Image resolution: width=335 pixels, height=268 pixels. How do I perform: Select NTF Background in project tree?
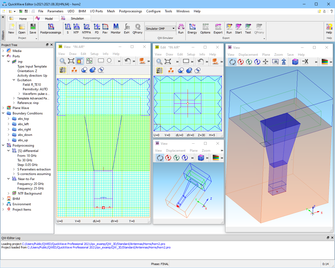pos(30,193)
